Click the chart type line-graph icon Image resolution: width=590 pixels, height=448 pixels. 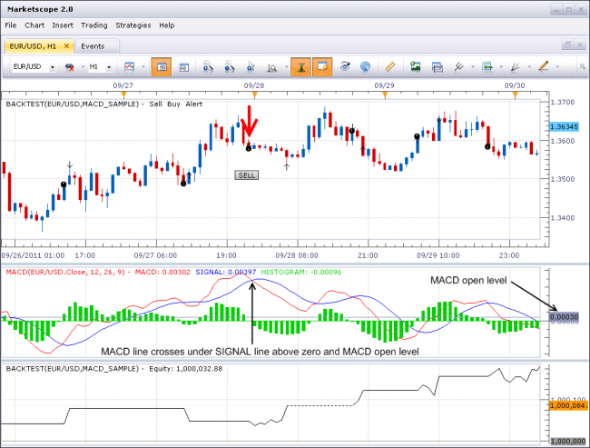(129, 67)
